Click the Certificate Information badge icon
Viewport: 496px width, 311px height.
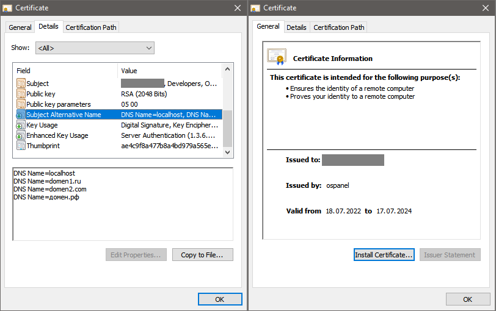tap(276, 57)
